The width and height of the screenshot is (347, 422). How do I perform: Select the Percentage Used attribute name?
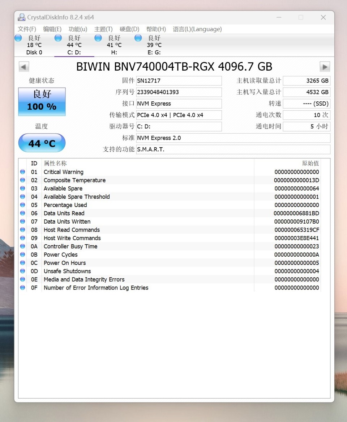(65, 205)
